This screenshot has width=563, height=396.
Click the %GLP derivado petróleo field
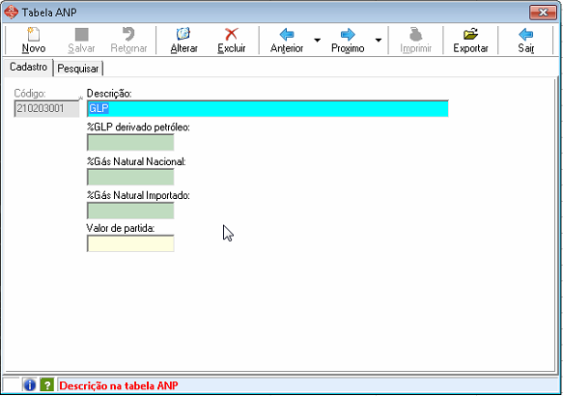click(x=130, y=143)
